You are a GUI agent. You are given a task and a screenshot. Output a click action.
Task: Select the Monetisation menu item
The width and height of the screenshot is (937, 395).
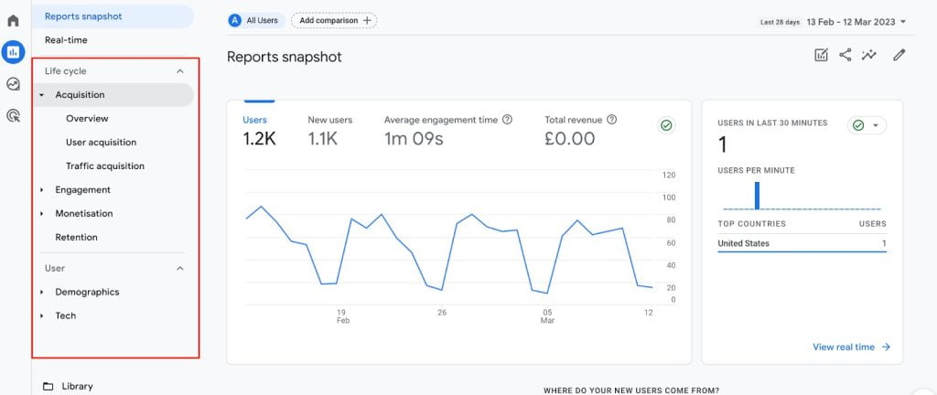click(x=84, y=214)
